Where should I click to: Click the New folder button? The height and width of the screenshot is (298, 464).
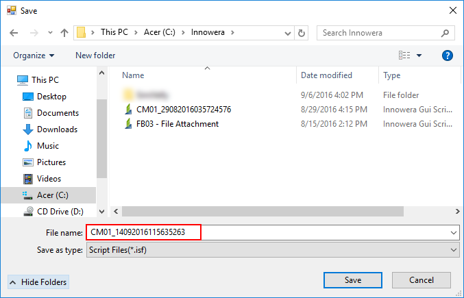tap(95, 55)
